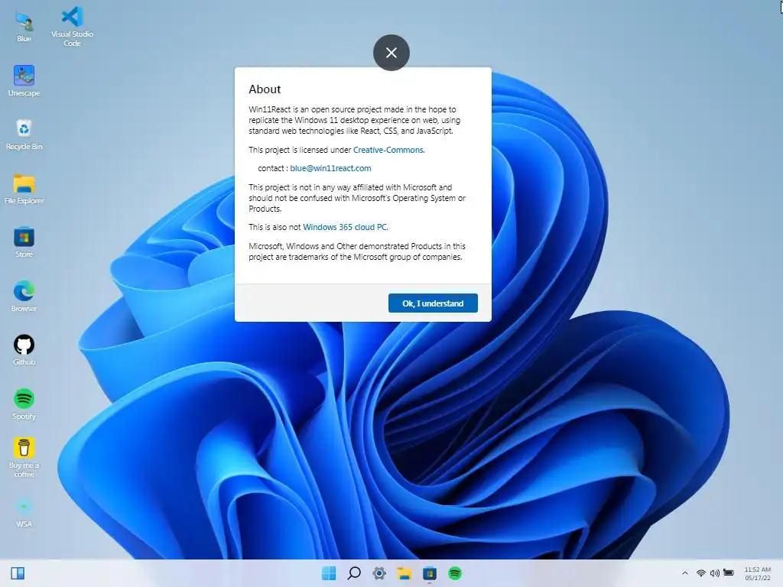This screenshot has width=783, height=587.
Task: Open the Creative-Commons license link
Action: [x=388, y=150]
